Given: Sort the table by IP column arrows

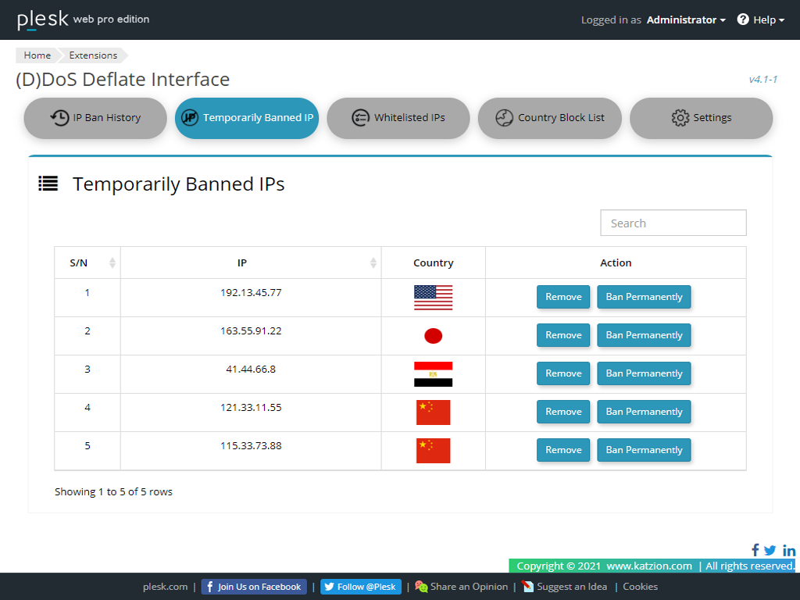Looking at the screenshot, I should point(373,263).
